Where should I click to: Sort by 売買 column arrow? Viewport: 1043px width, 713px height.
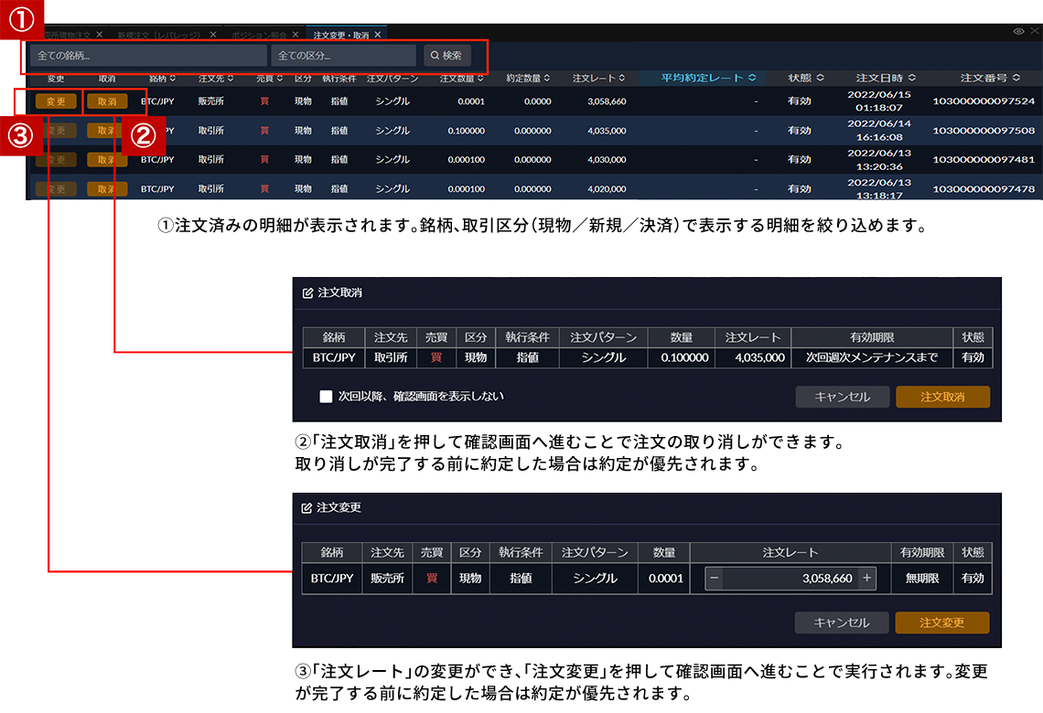click(280, 79)
